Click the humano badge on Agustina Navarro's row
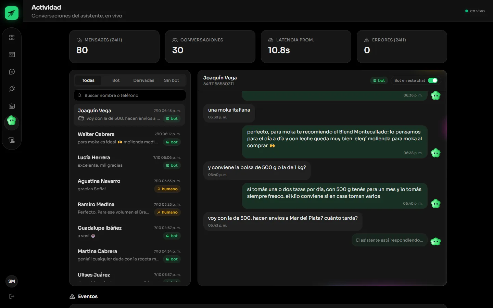 click(167, 189)
